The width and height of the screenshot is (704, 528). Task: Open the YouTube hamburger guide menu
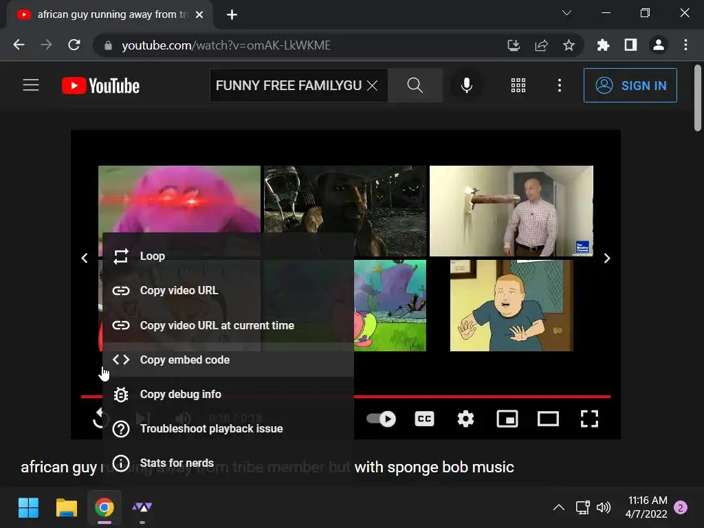tap(31, 85)
